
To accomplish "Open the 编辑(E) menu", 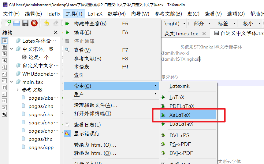I will click(x=33, y=14).
